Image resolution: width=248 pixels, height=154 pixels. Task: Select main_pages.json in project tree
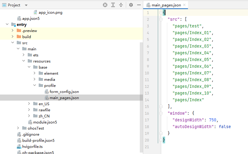(64, 98)
